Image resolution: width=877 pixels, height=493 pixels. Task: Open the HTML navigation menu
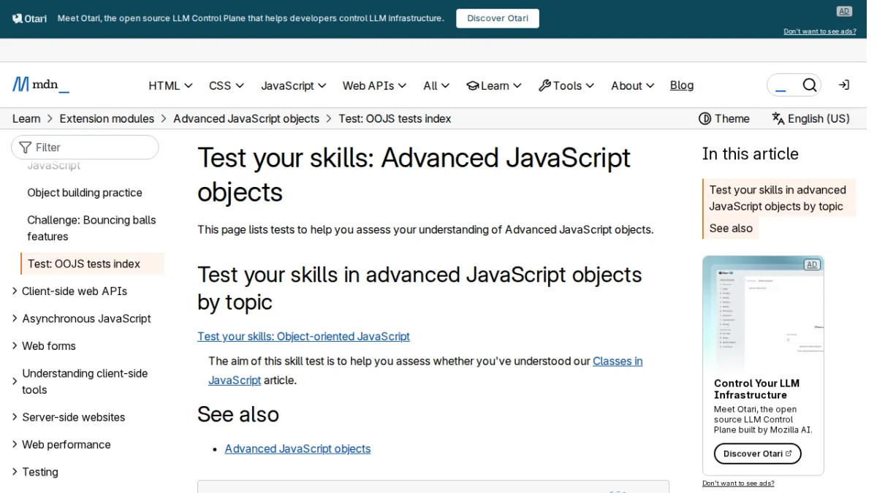[x=170, y=85]
